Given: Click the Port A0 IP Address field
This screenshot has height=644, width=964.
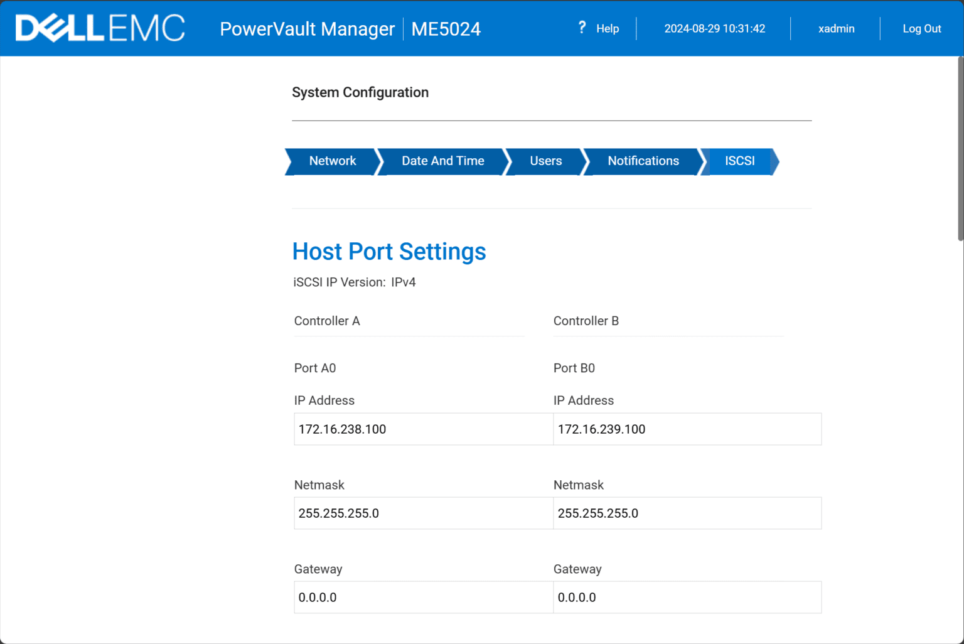Looking at the screenshot, I should 423,429.
